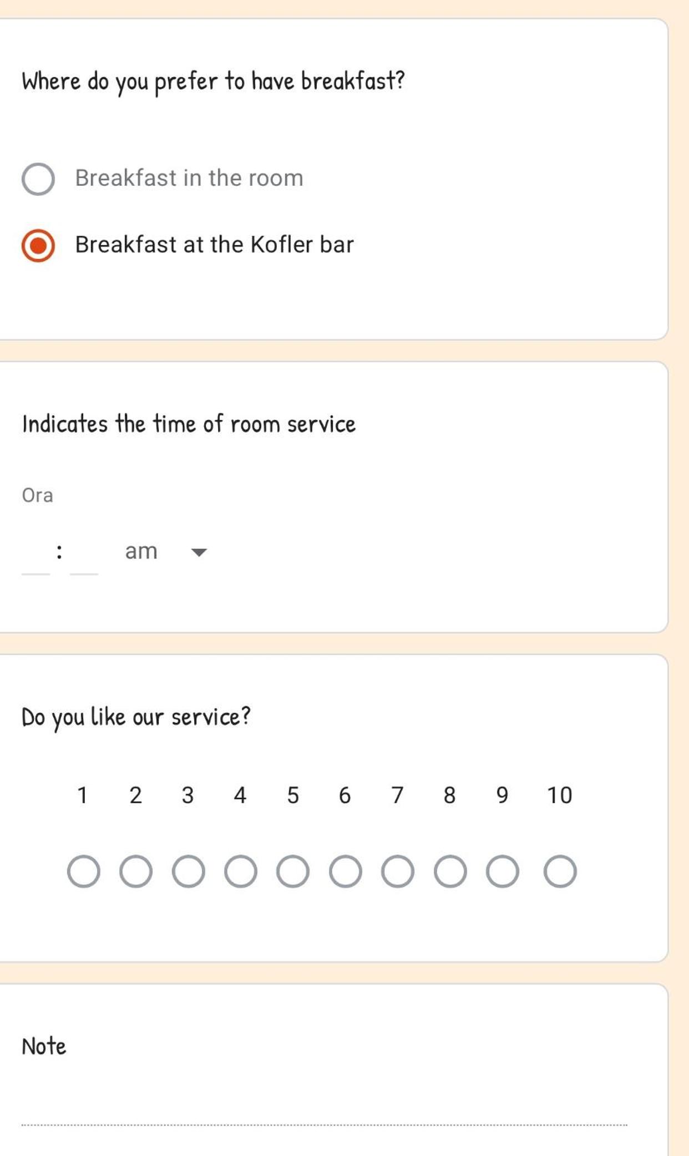The width and height of the screenshot is (689, 1156).
Task: Rate the service 6
Action: (x=346, y=871)
